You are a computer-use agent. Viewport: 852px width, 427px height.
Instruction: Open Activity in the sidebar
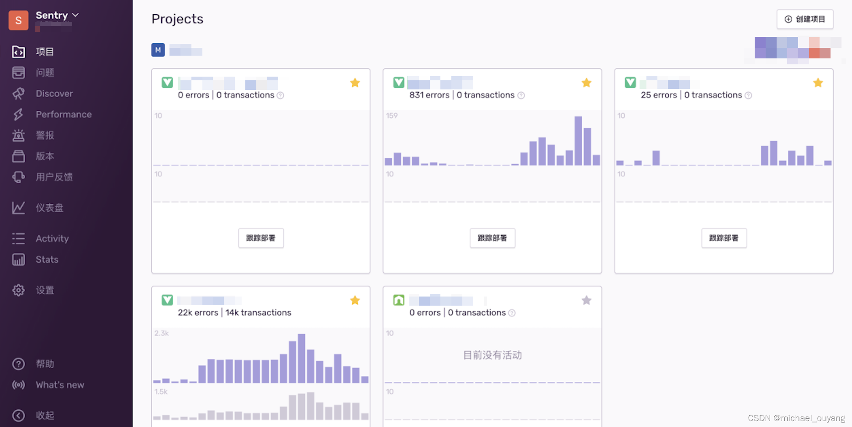(52, 239)
